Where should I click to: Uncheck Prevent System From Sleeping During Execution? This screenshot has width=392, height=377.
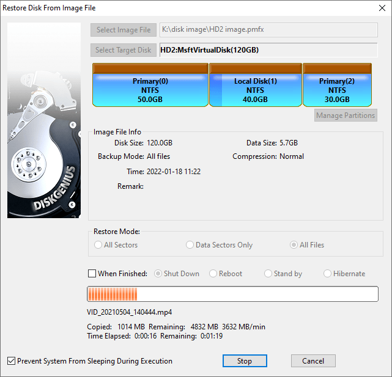[12, 361]
